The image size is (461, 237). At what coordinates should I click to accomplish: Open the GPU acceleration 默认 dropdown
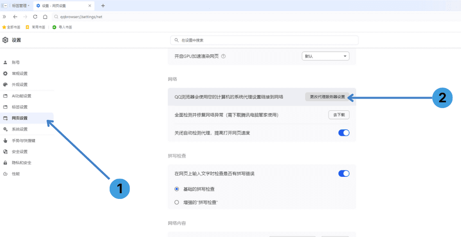pos(326,56)
